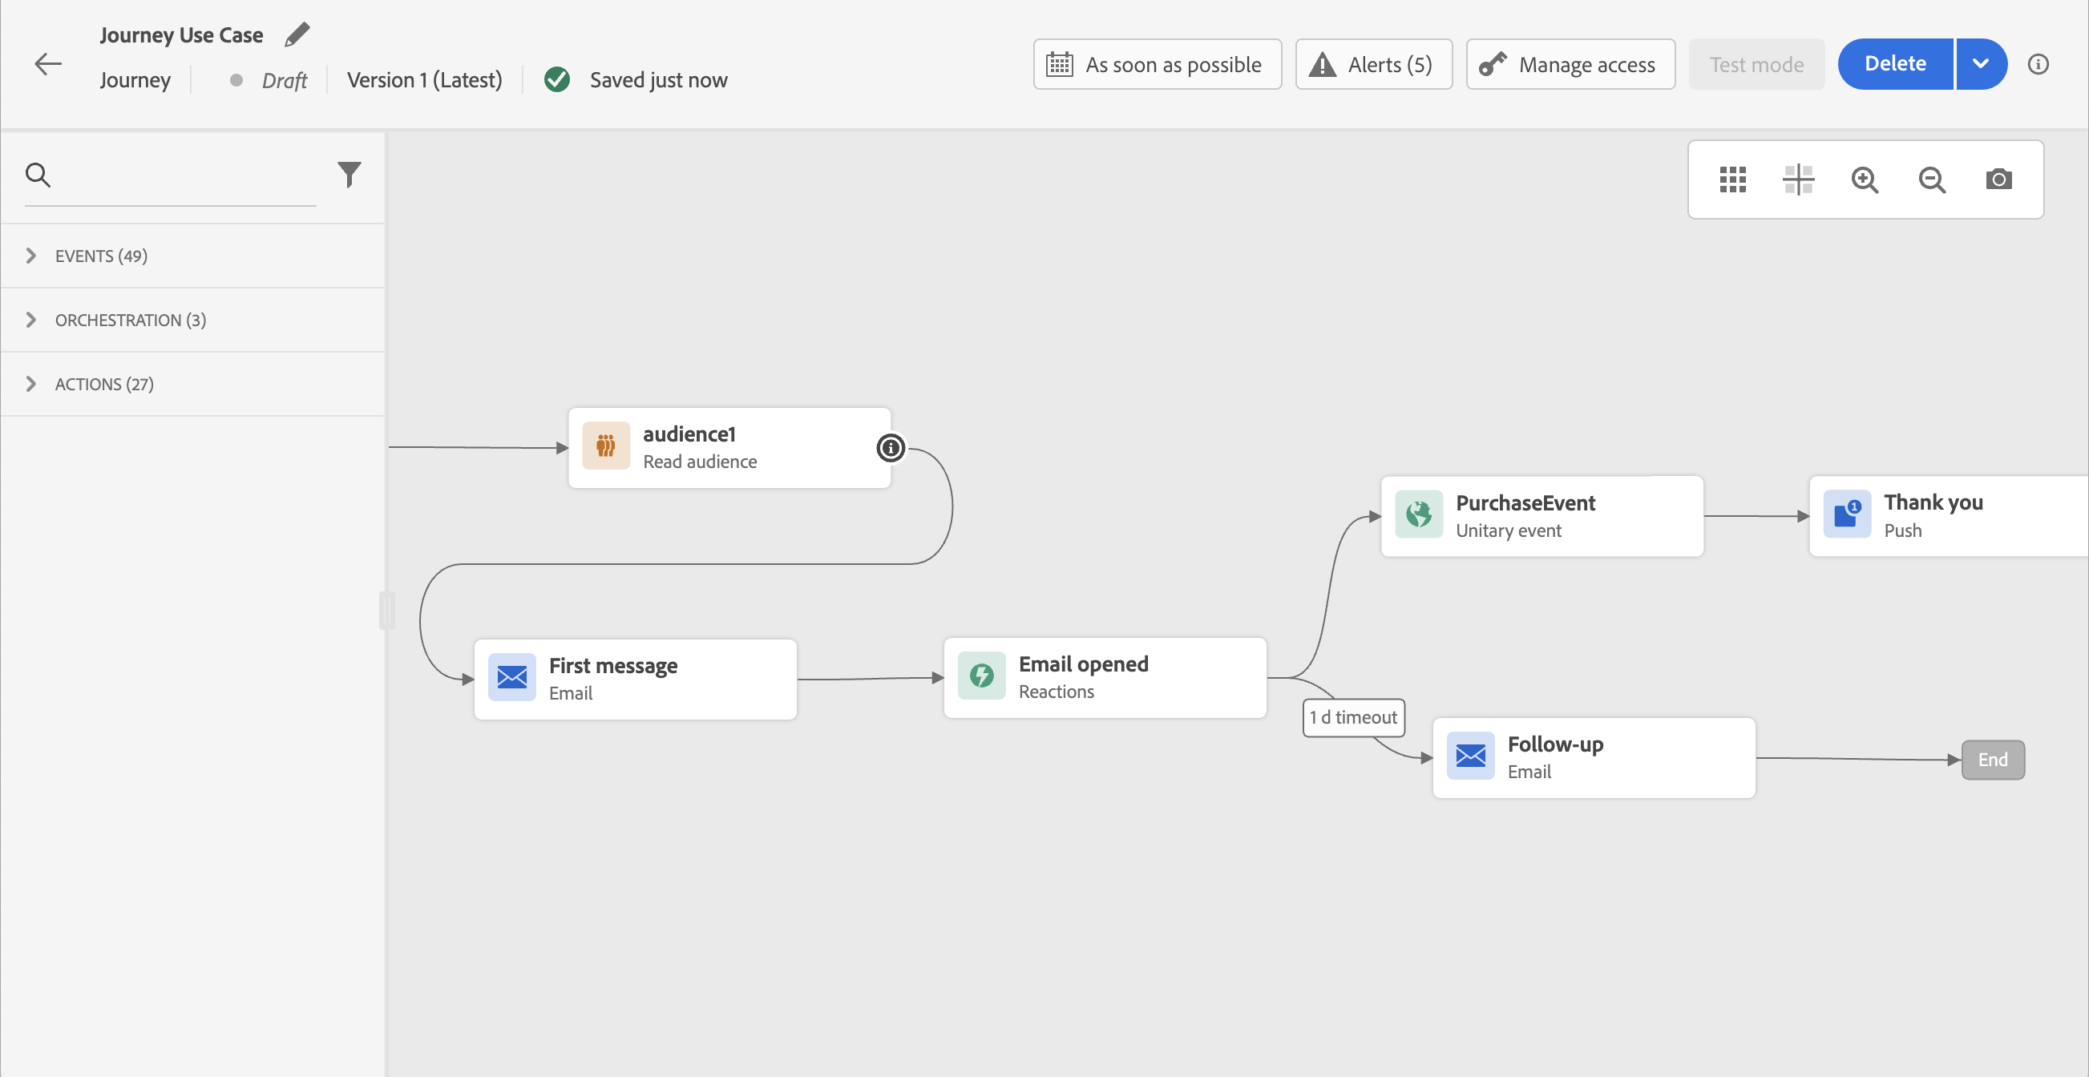The height and width of the screenshot is (1077, 2089).
Task: Open the dropdown arrow beside Delete
Action: click(x=1980, y=64)
